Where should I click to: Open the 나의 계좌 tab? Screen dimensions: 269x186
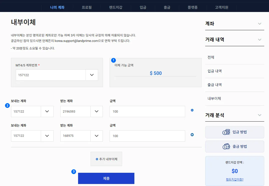point(57,7)
